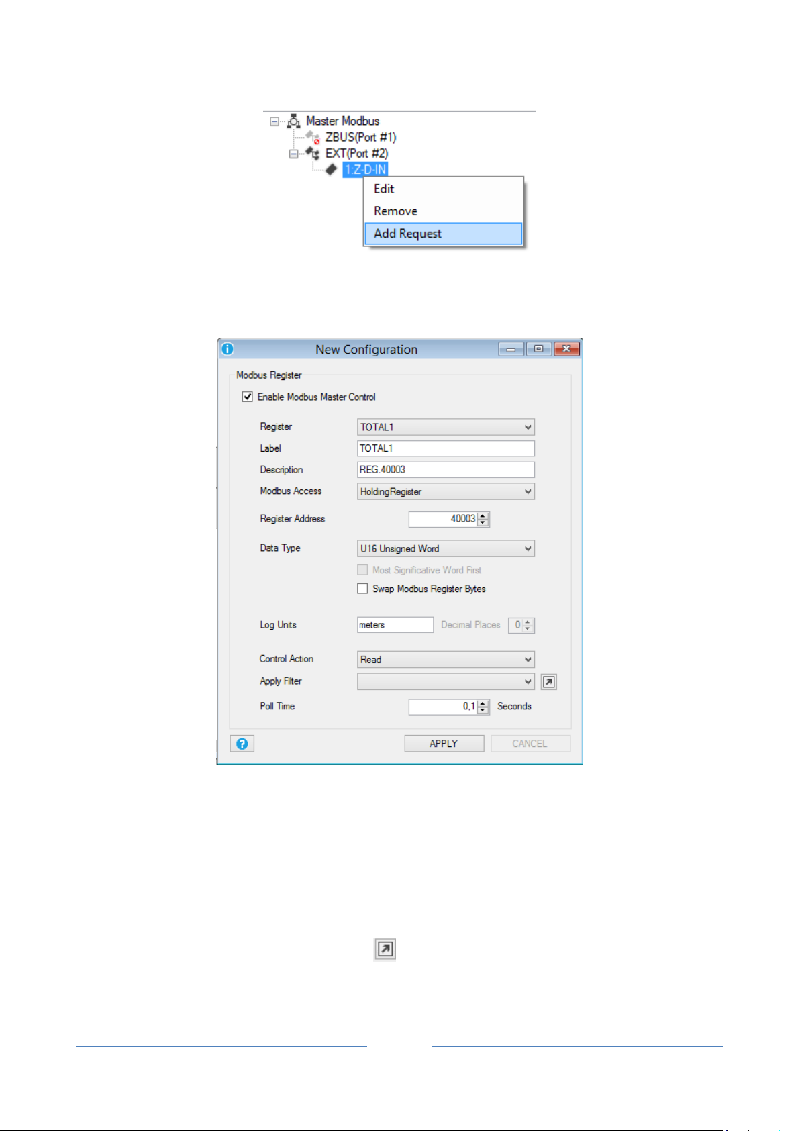
Task: Increase Poll Time with up arrow
Action: pos(483,703)
